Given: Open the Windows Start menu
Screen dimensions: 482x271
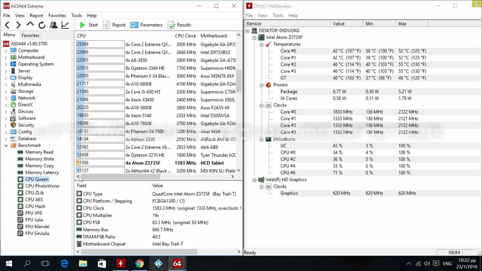Looking at the screenshot, I should coord(9,264).
